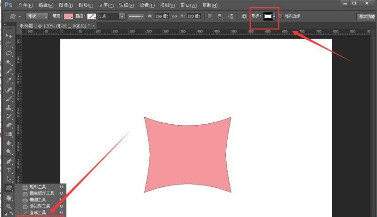The image size is (377, 217).
Task: Select the Brush tool
Action: tap(8, 98)
